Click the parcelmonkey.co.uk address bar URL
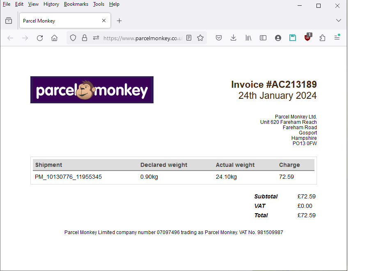Viewport: 376px width, 271px height. tap(142, 38)
